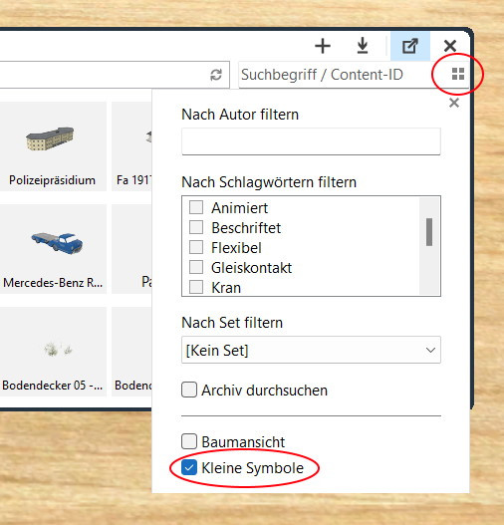Toggle the Baumansicht checkbox
This screenshot has height=525, width=504.
click(189, 441)
